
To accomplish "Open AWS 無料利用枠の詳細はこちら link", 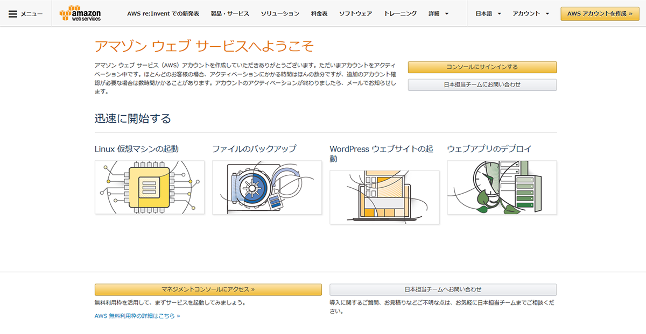I will tap(137, 316).
